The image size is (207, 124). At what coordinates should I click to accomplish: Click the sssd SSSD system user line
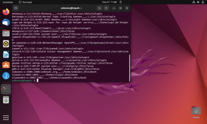pos(59,34)
